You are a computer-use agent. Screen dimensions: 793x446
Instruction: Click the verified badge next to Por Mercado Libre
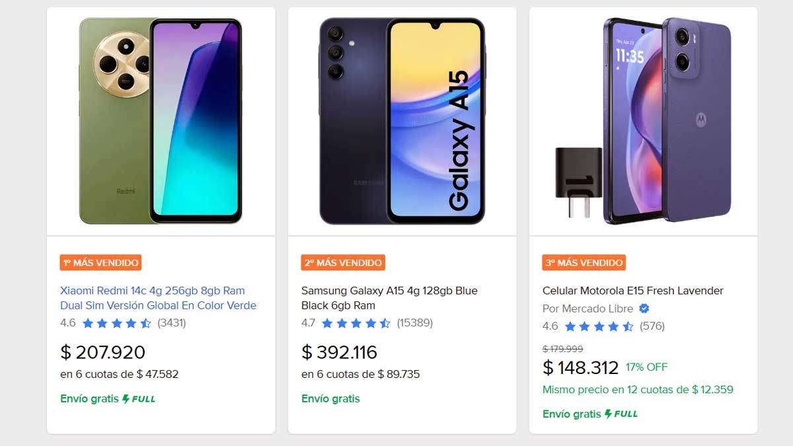point(644,309)
